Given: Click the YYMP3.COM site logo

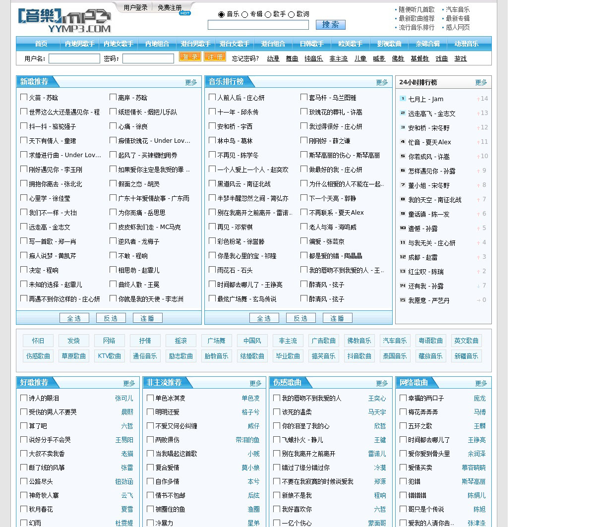Looking at the screenshot, I should pyautogui.click(x=64, y=20).
